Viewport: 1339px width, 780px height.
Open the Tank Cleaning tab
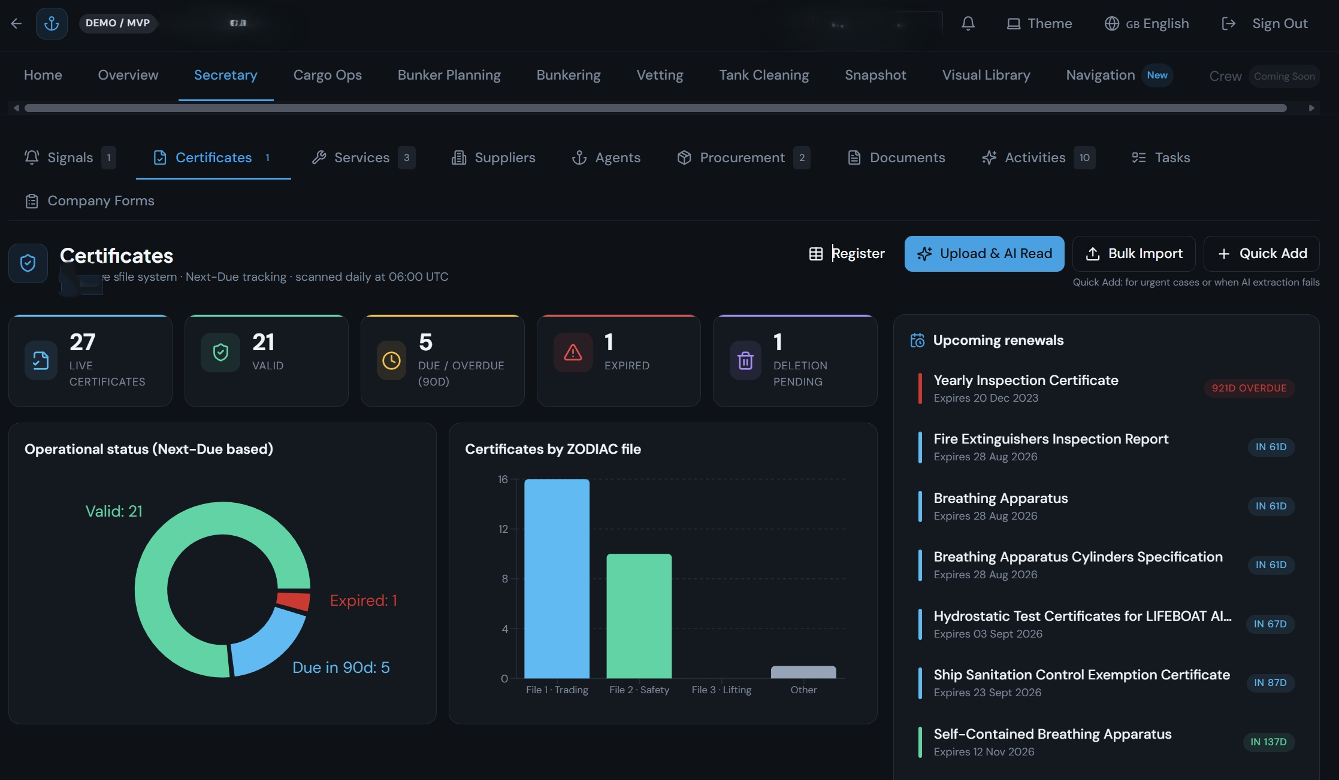pyautogui.click(x=764, y=75)
